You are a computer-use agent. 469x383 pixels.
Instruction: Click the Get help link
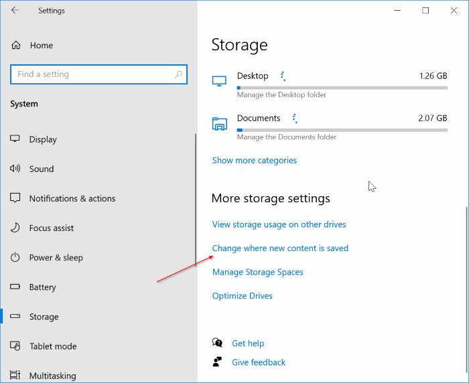click(x=248, y=343)
